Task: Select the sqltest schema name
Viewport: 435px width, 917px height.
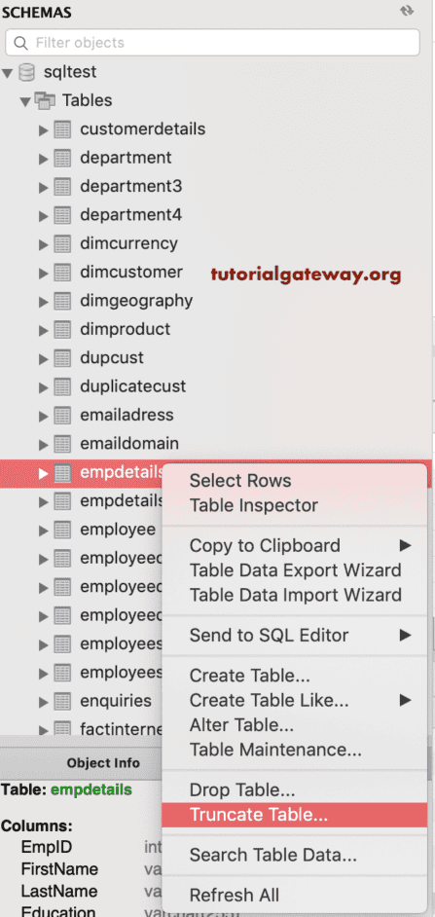Action: [70, 72]
